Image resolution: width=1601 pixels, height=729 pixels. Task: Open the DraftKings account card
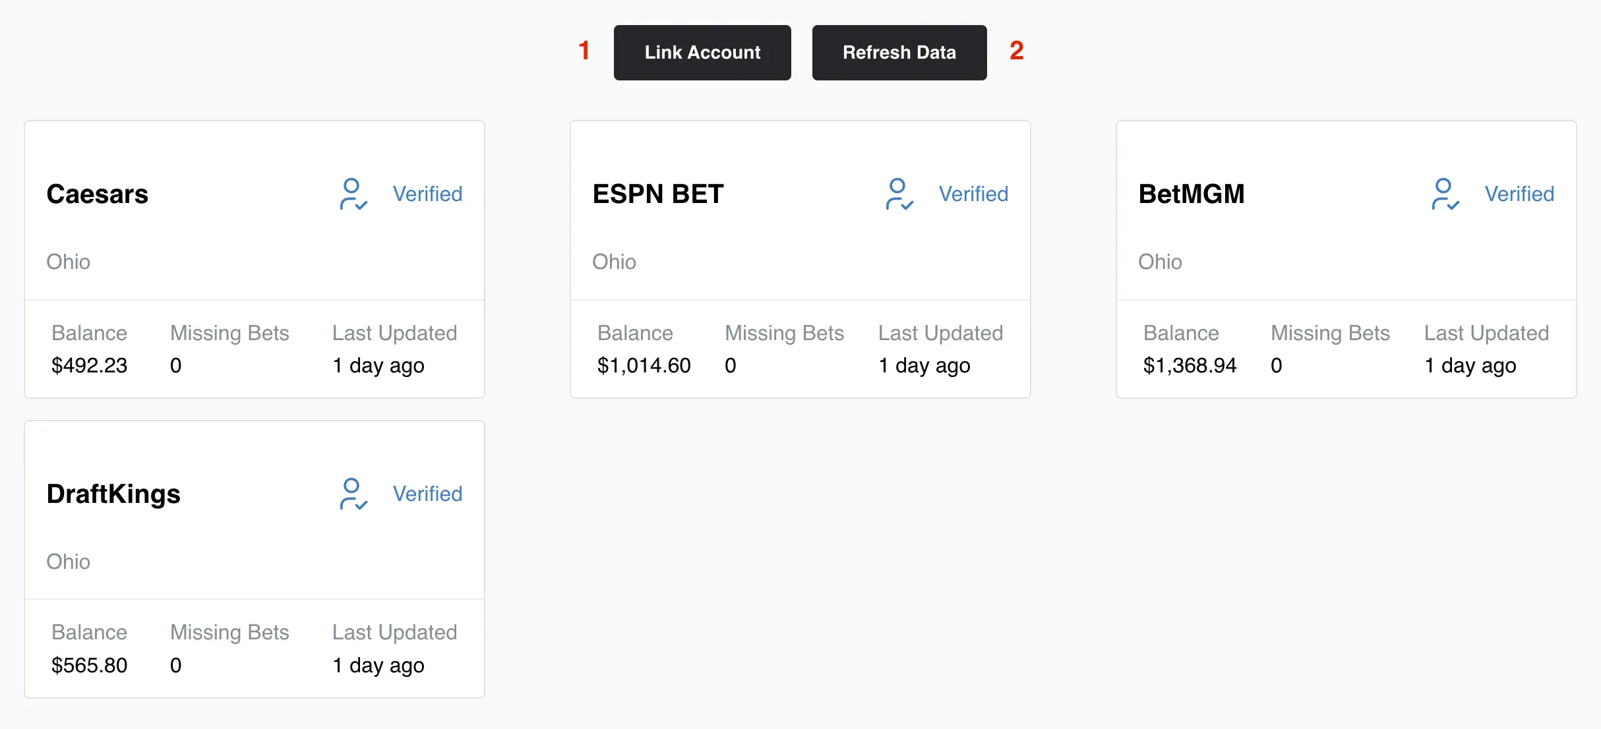point(254,558)
